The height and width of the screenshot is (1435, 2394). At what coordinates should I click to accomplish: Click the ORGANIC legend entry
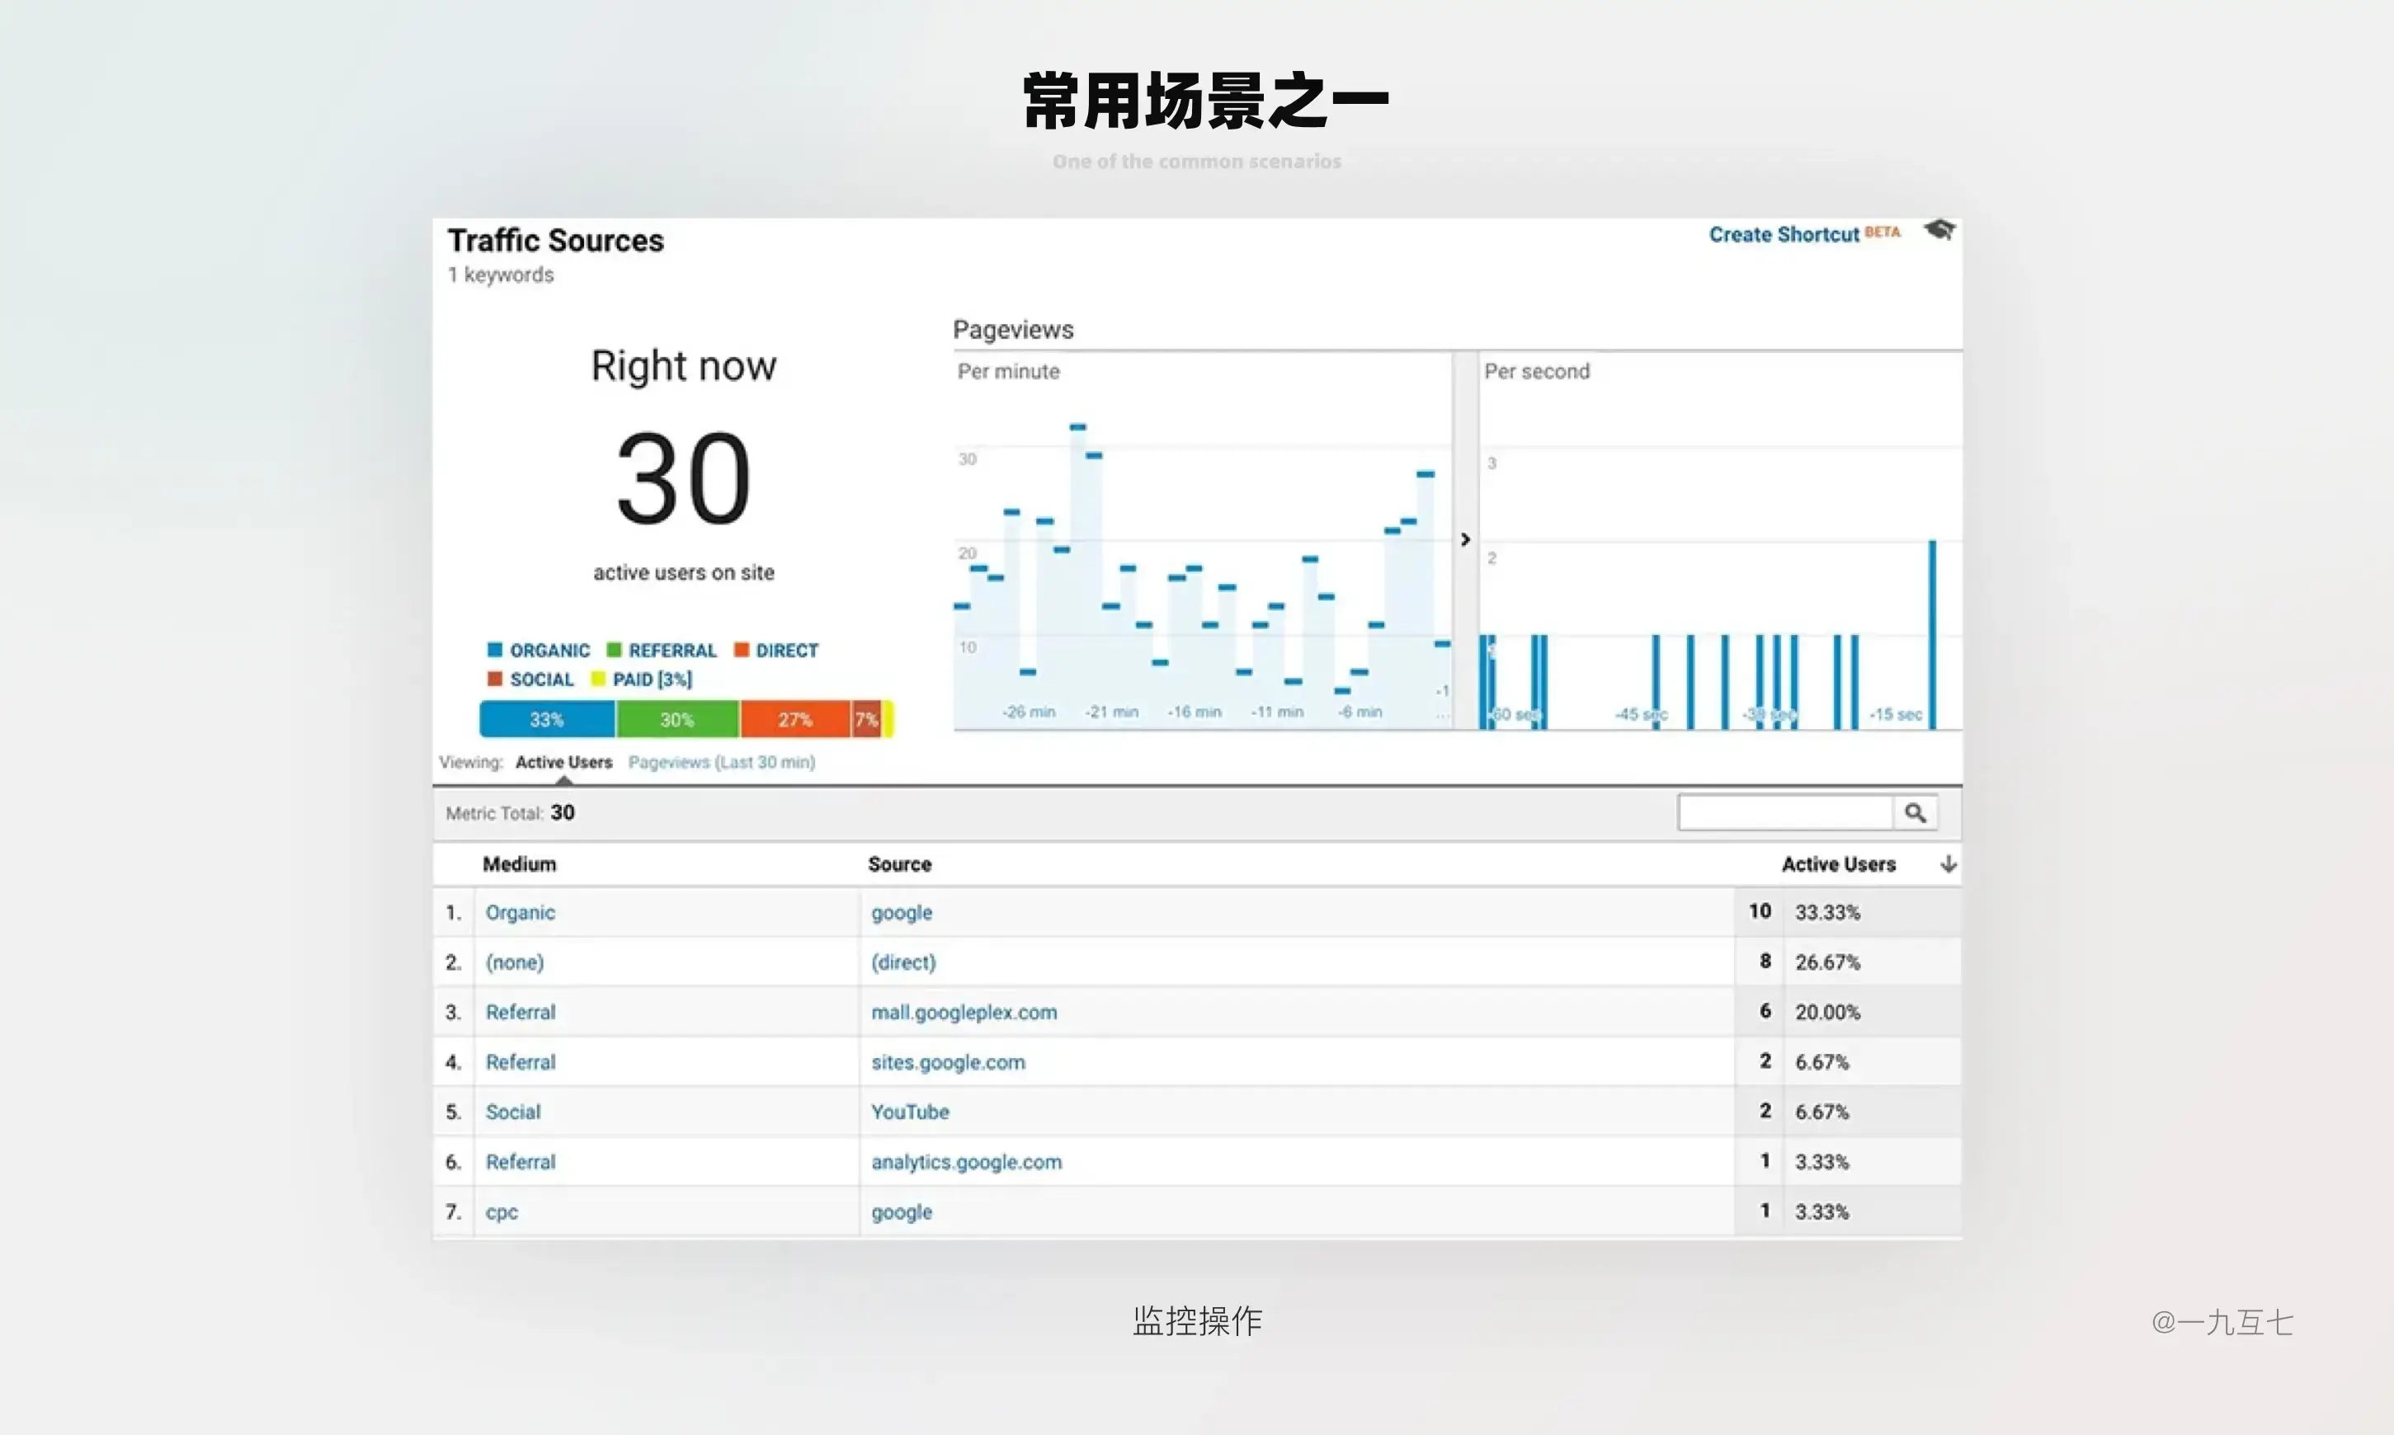pyautogui.click(x=539, y=650)
